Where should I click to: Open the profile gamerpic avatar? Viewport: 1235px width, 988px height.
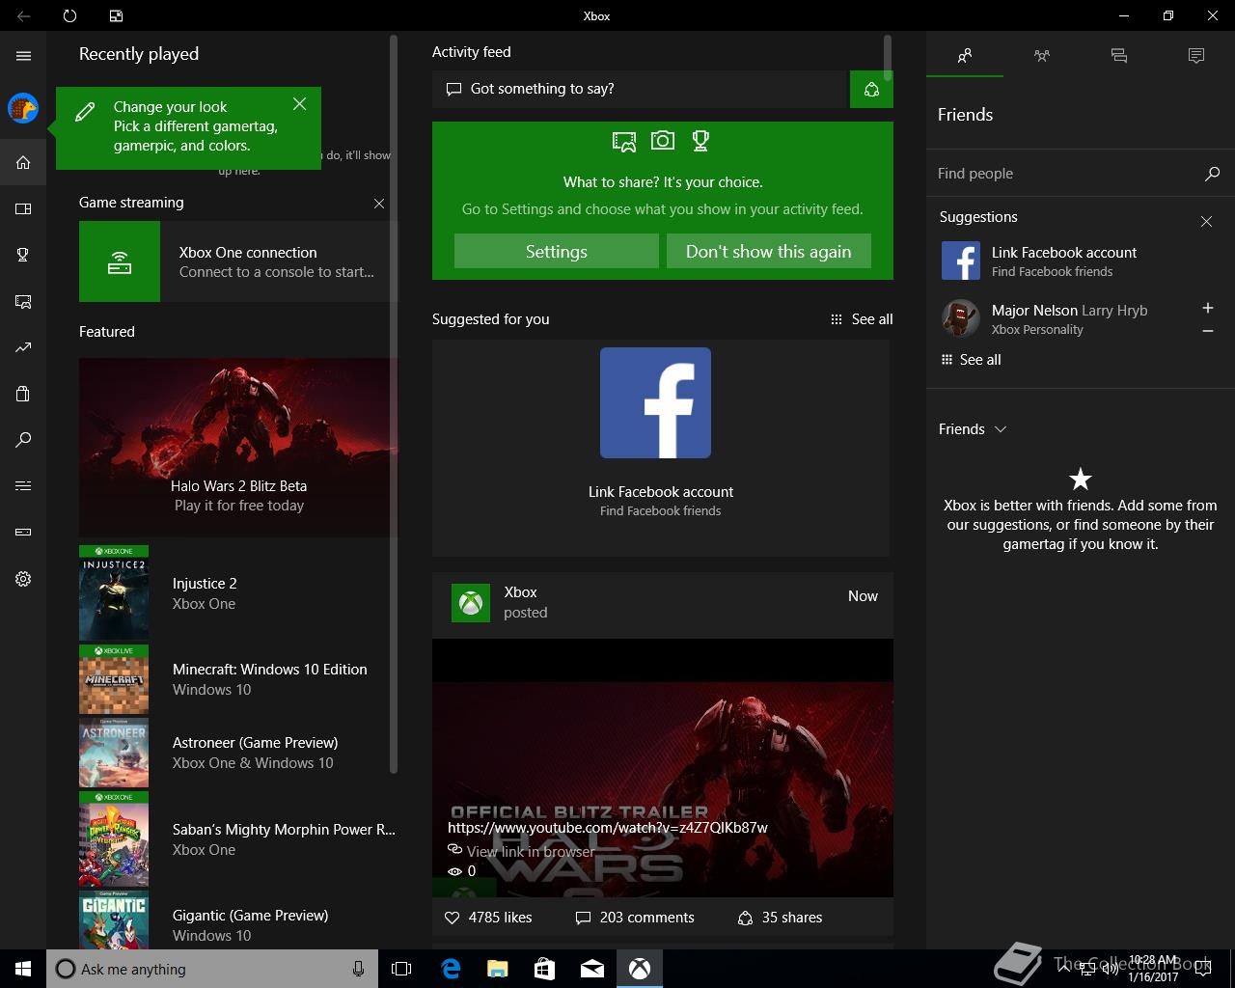23,108
